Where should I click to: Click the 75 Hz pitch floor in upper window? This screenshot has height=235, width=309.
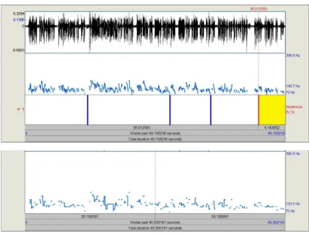pos(290,93)
